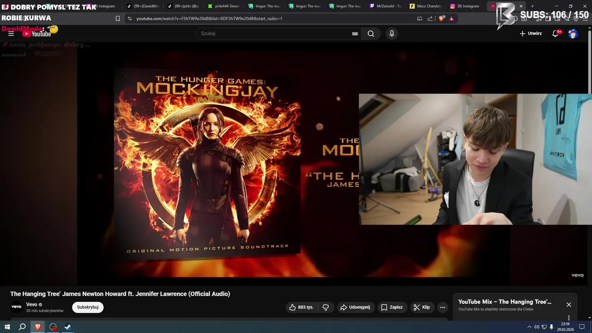Switch to the pirlo444 Stream tab

coord(224,6)
